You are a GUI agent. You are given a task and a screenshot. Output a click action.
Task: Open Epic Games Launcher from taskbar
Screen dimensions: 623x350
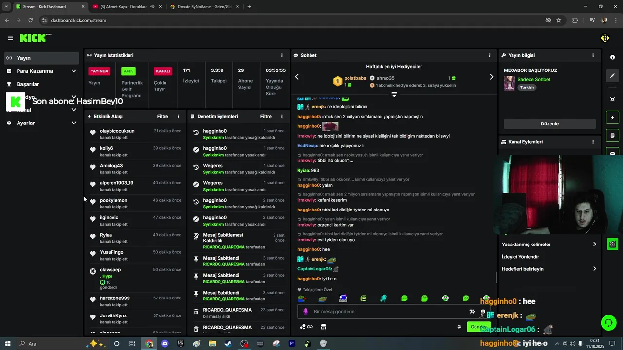pyautogui.click(x=181, y=344)
